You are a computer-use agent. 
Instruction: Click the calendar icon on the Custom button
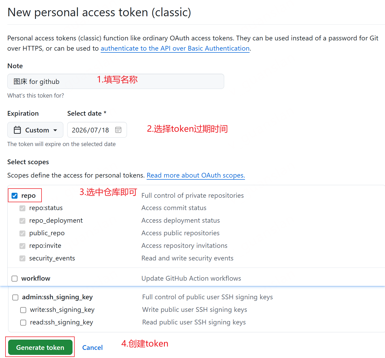click(x=17, y=130)
